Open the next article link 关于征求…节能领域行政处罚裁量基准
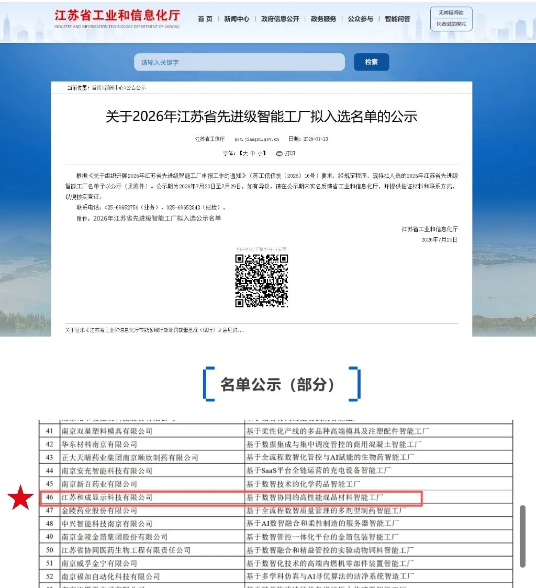 154,330
